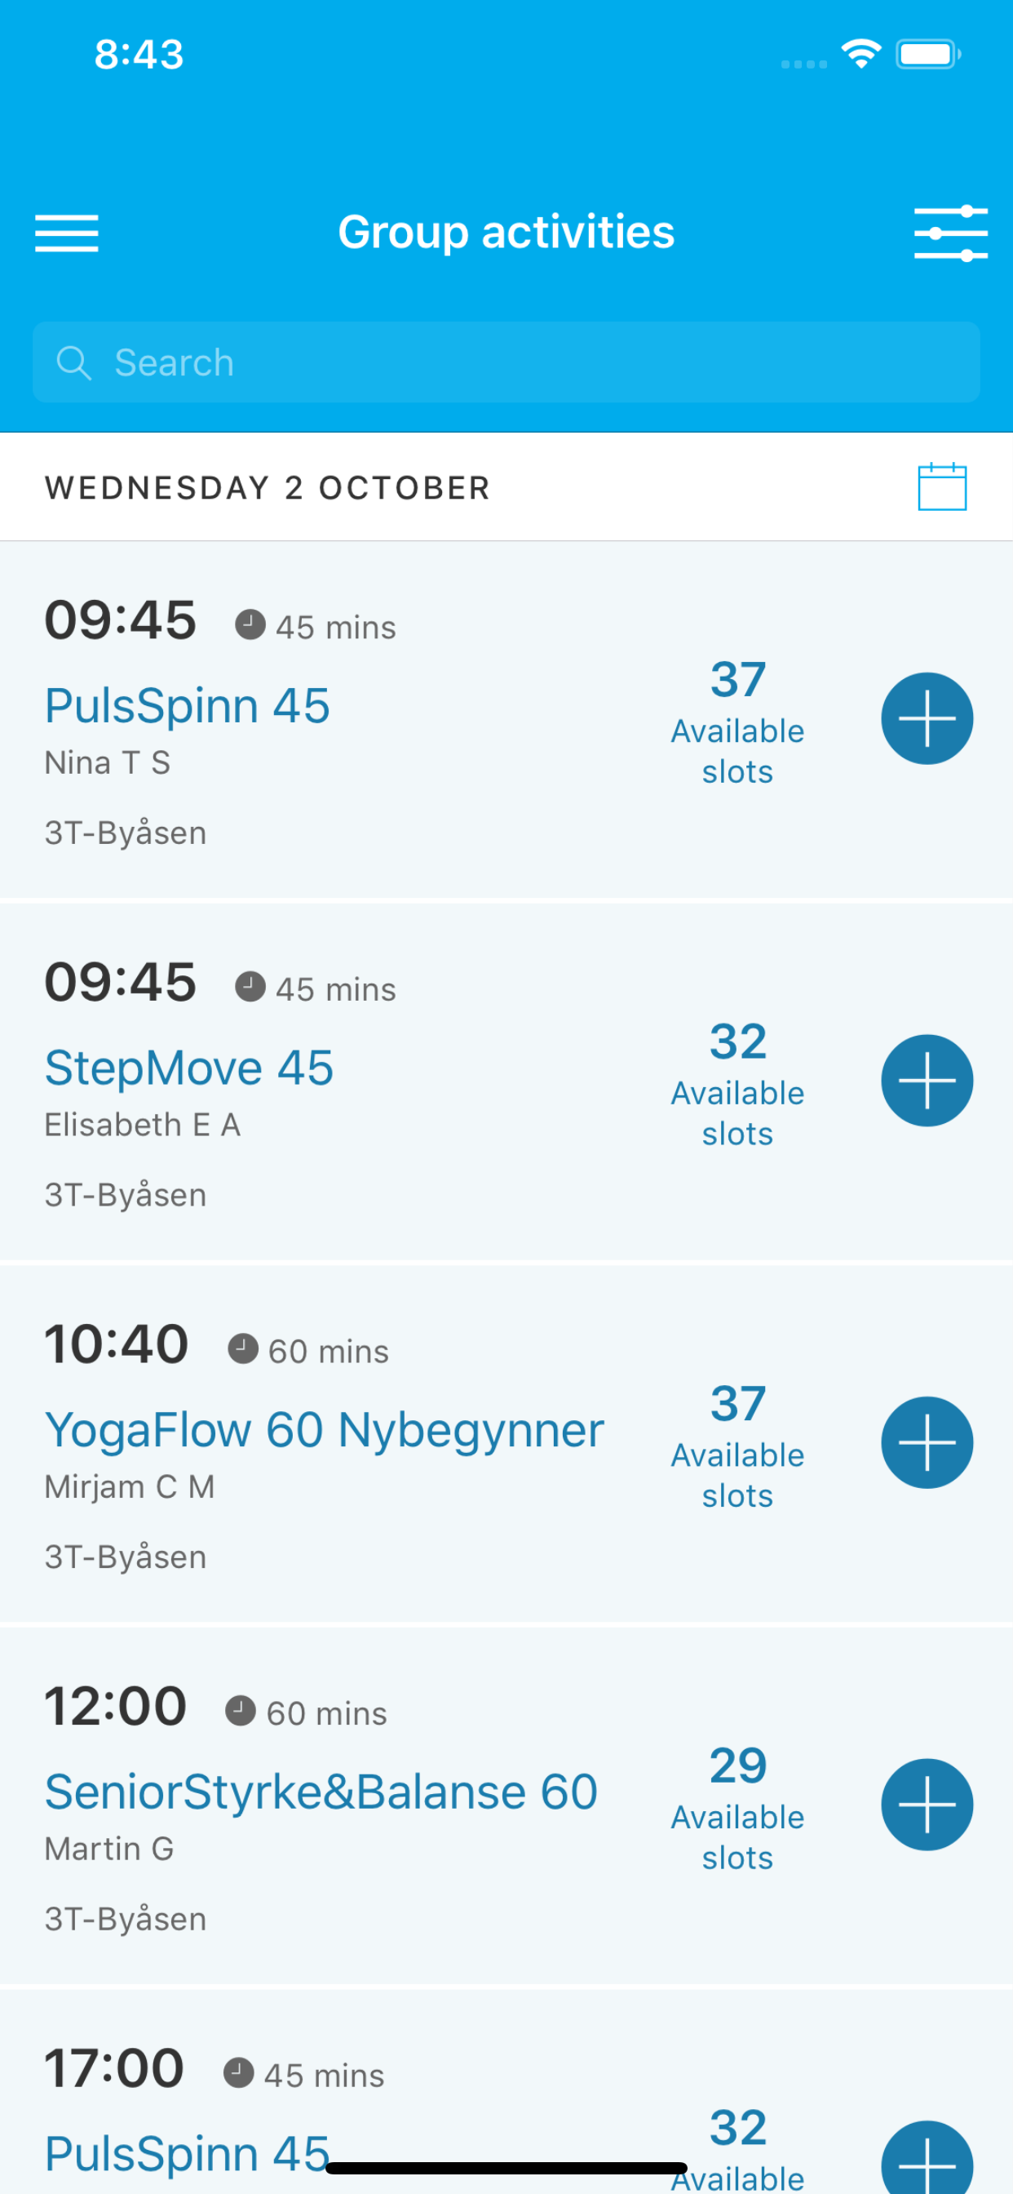The image size is (1013, 2194).
Task: Select the 10:40 class time row
Action: pos(117,1344)
